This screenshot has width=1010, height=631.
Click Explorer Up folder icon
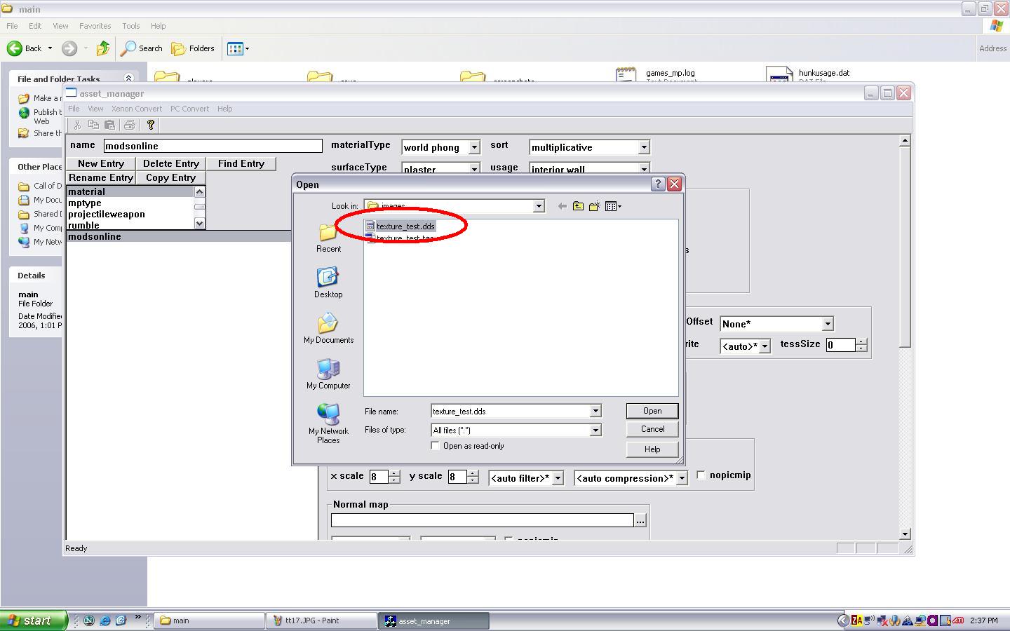[103, 48]
